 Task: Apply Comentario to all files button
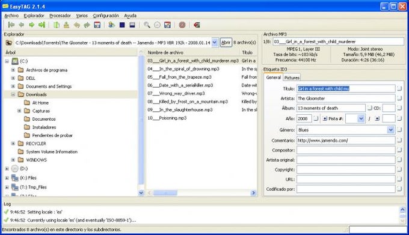coord(399,141)
